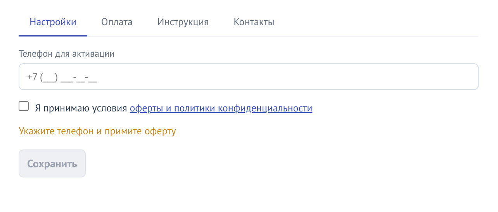The image size is (498, 212).
Task: Focus the phone number input field
Action: (x=248, y=77)
